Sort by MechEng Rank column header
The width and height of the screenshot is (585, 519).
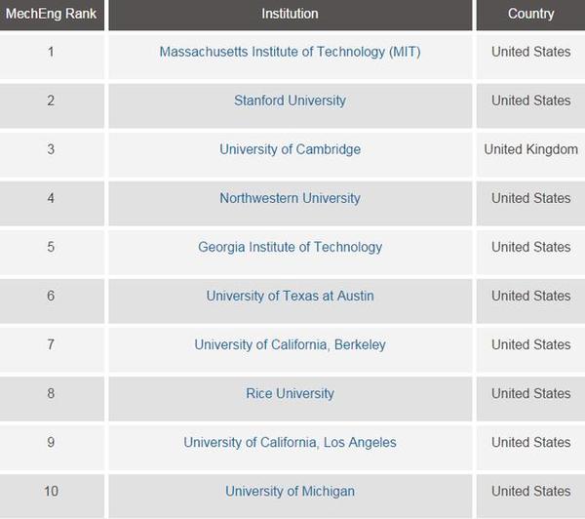pyautogui.click(x=52, y=15)
